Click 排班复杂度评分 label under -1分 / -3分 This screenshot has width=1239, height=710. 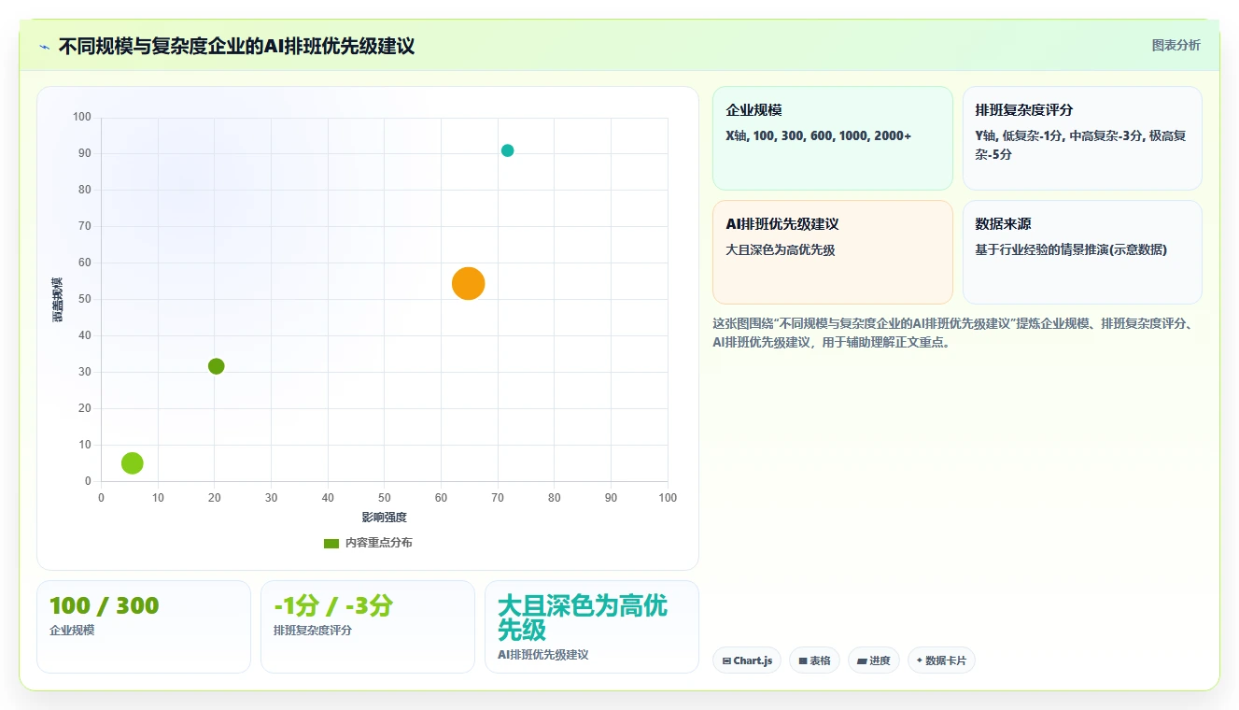tap(313, 631)
